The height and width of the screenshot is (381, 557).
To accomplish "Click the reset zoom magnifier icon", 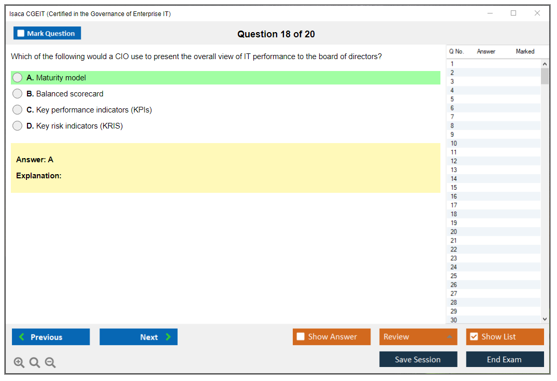I will pos(35,363).
